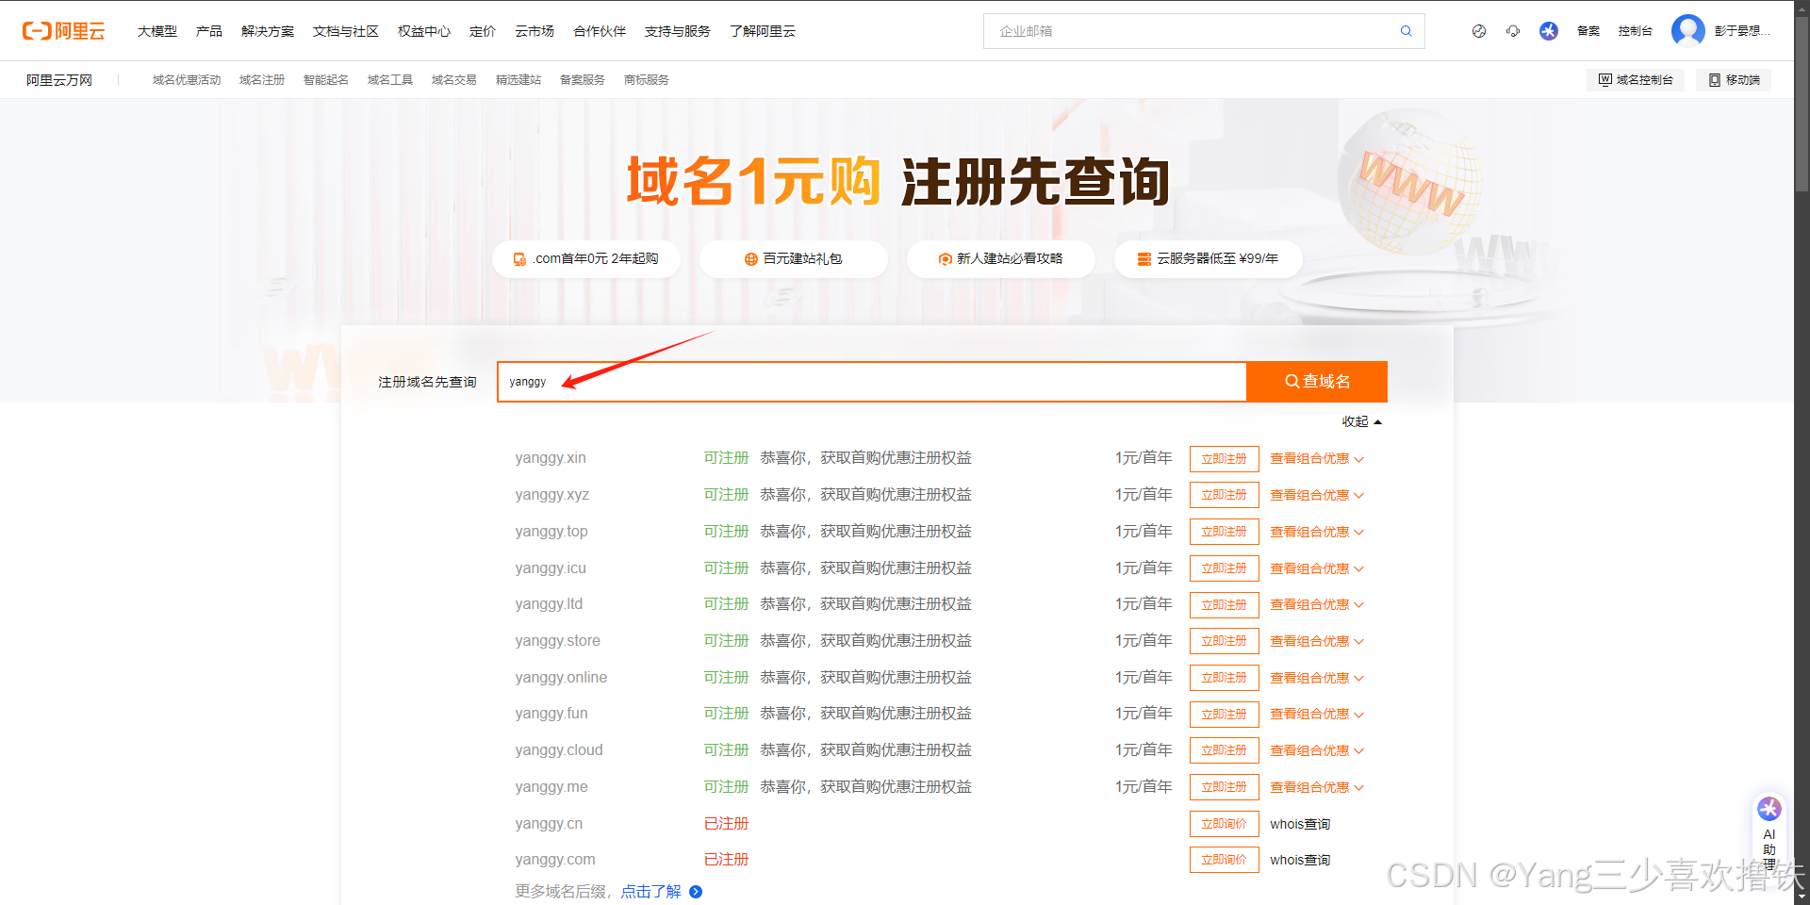Click 立即注册 for yanggy.ltd
The width and height of the screenshot is (1810, 905).
tap(1224, 604)
